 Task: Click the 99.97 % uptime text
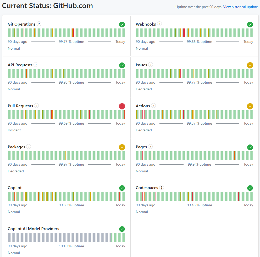coord(71,164)
